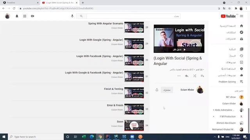This screenshot has width=250, height=140.
Task: Click the address bar URL
Action: [58, 9]
